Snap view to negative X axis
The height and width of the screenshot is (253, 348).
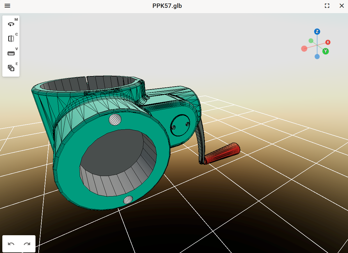coord(304,48)
